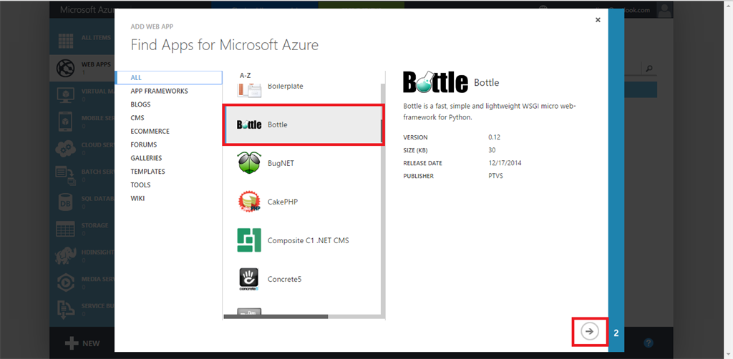
Task: Click the app list vertical scrollbar
Action: 384,131
